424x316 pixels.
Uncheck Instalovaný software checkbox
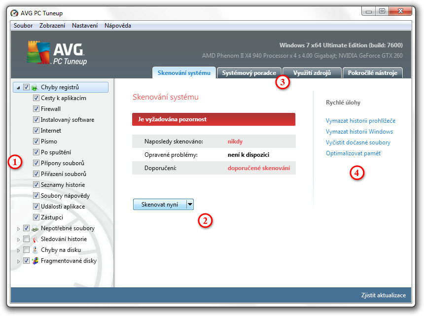pyautogui.click(x=36, y=119)
